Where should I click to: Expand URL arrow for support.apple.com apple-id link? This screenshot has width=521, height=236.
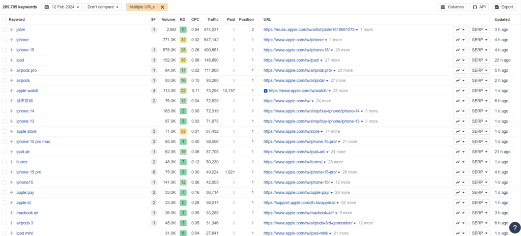(338, 203)
